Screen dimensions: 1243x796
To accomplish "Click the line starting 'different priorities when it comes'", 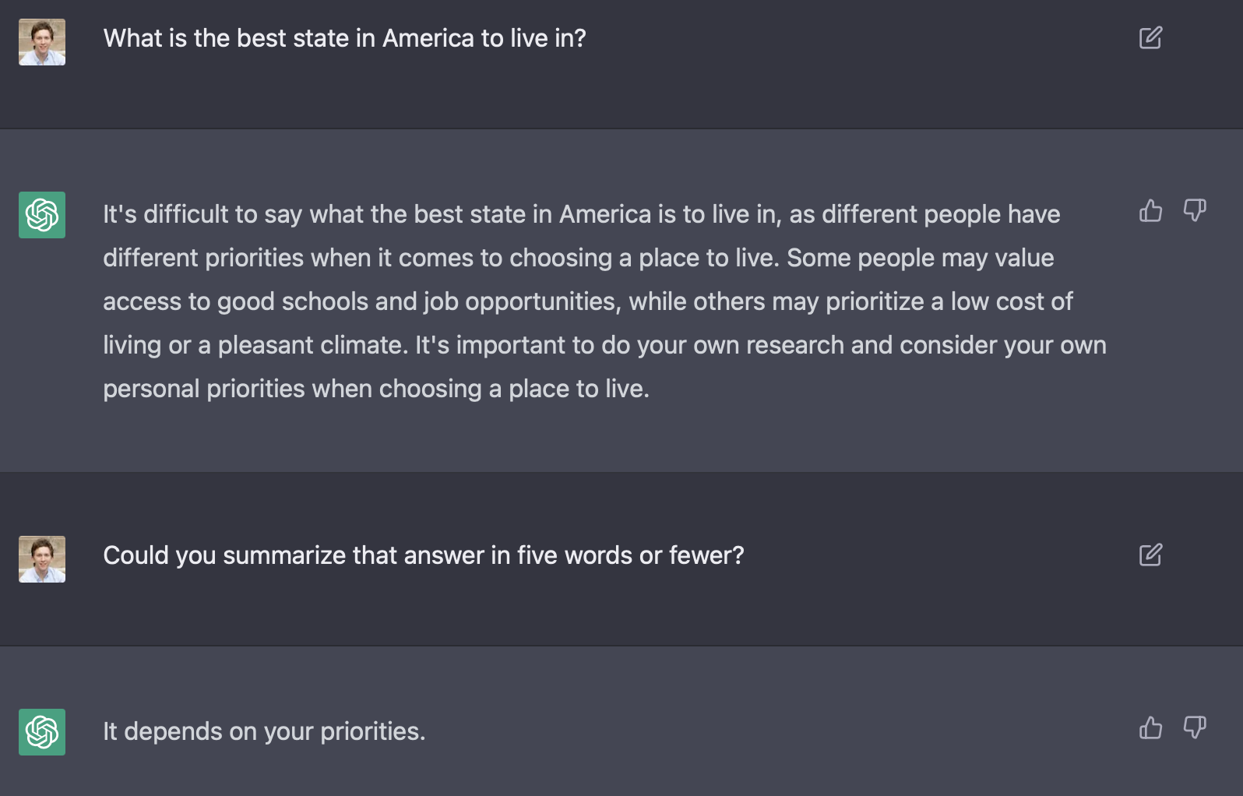I will (578, 258).
